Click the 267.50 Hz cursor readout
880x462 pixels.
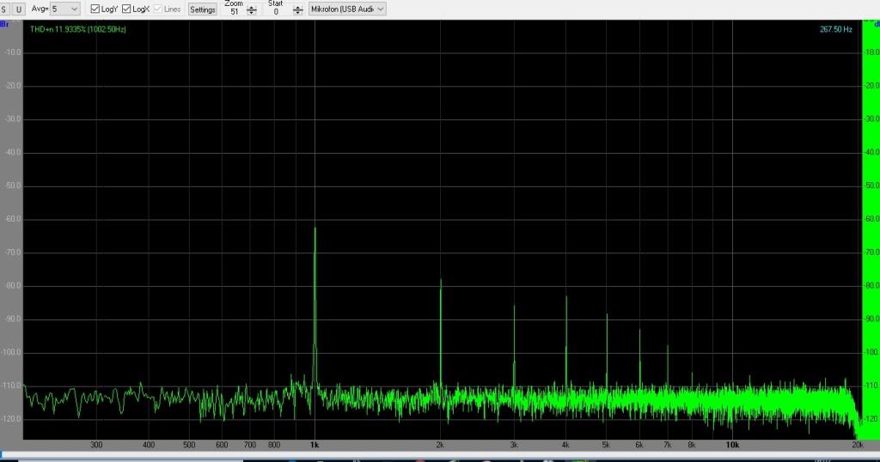click(835, 29)
